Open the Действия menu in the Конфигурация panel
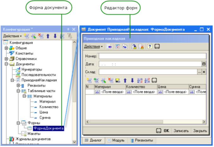 12,36
